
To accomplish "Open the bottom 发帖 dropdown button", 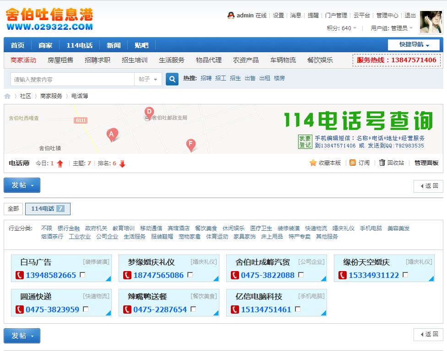I will click(22, 336).
